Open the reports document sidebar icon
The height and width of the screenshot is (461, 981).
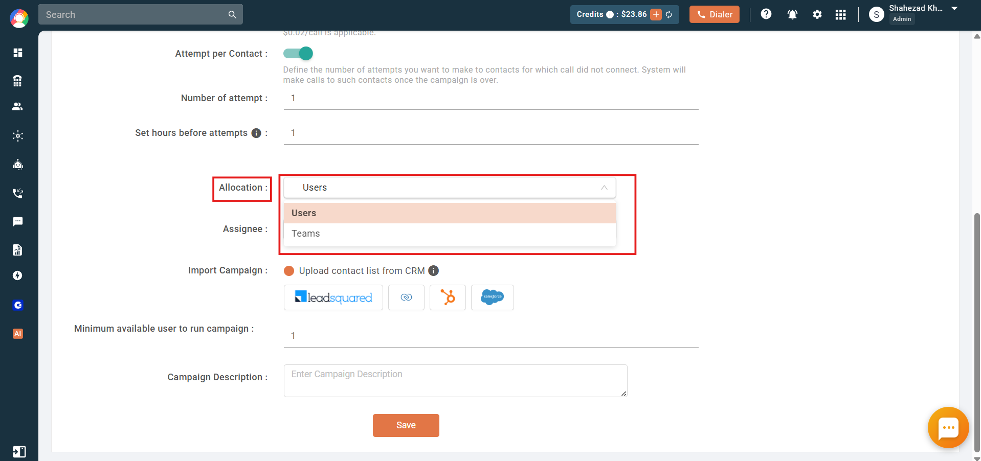(x=18, y=249)
